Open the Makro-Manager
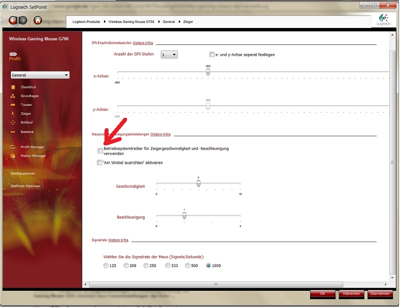 tap(33, 156)
